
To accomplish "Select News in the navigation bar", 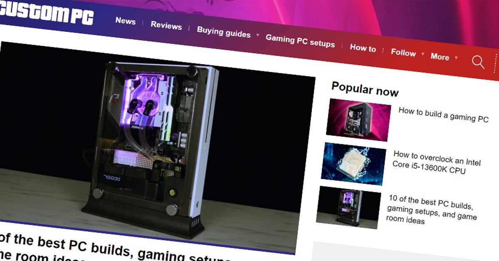I will point(126,22).
